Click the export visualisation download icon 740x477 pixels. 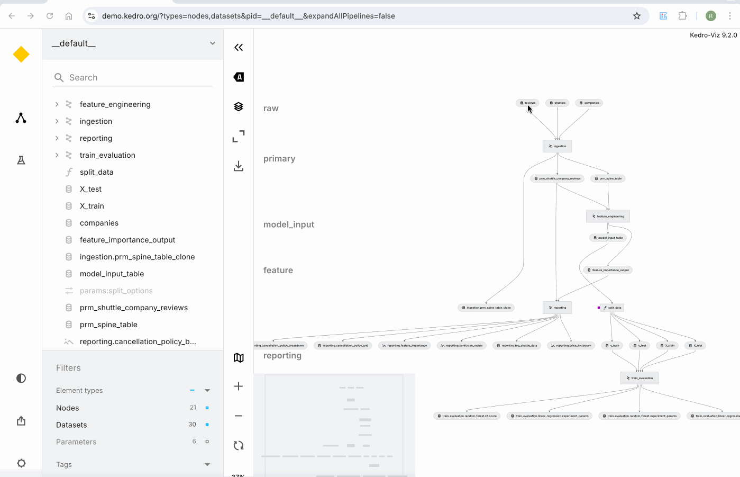[x=239, y=166]
